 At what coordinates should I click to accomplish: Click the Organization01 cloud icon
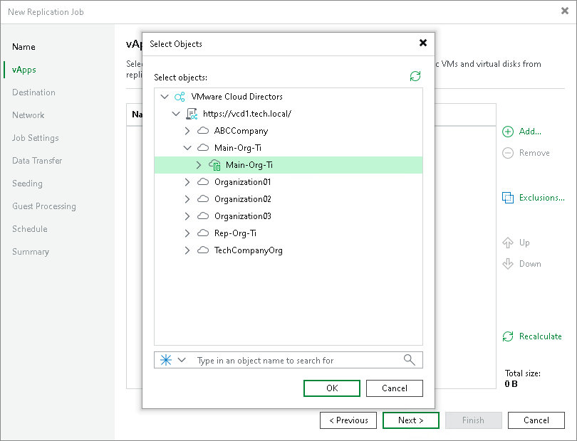203,182
